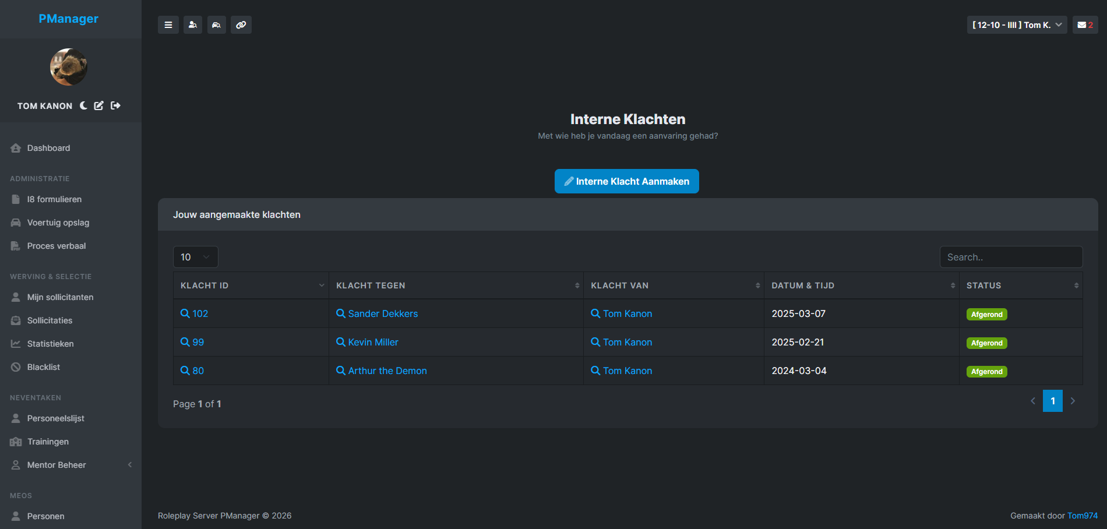
Task: Click the Tom974 link in the footer
Action: click(x=1083, y=515)
